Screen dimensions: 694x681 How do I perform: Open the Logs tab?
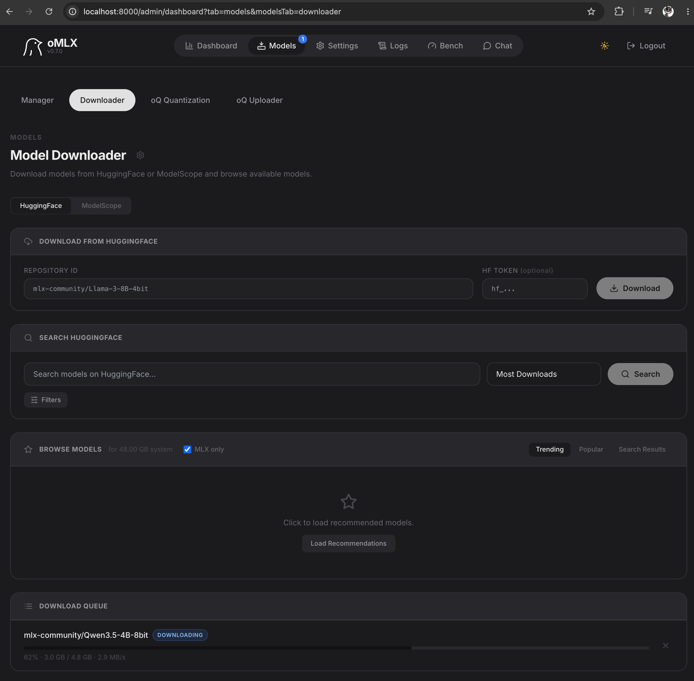click(x=393, y=46)
